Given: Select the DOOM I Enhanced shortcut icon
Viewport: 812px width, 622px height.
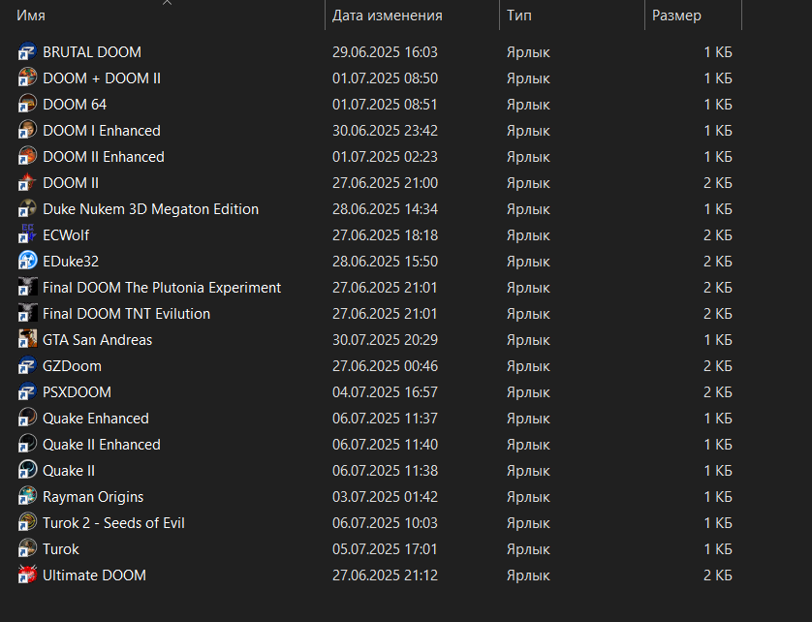Looking at the screenshot, I should [27, 131].
